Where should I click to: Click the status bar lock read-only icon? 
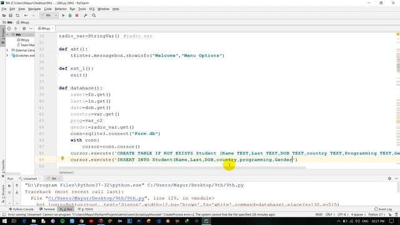(x=390, y=214)
